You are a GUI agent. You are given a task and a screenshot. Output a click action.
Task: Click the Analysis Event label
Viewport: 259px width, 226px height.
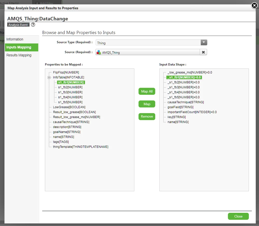pos(18,25)
